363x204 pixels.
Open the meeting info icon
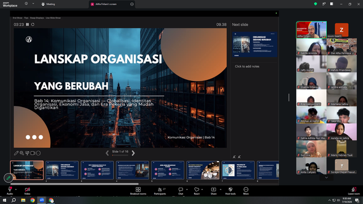point(26,4)
